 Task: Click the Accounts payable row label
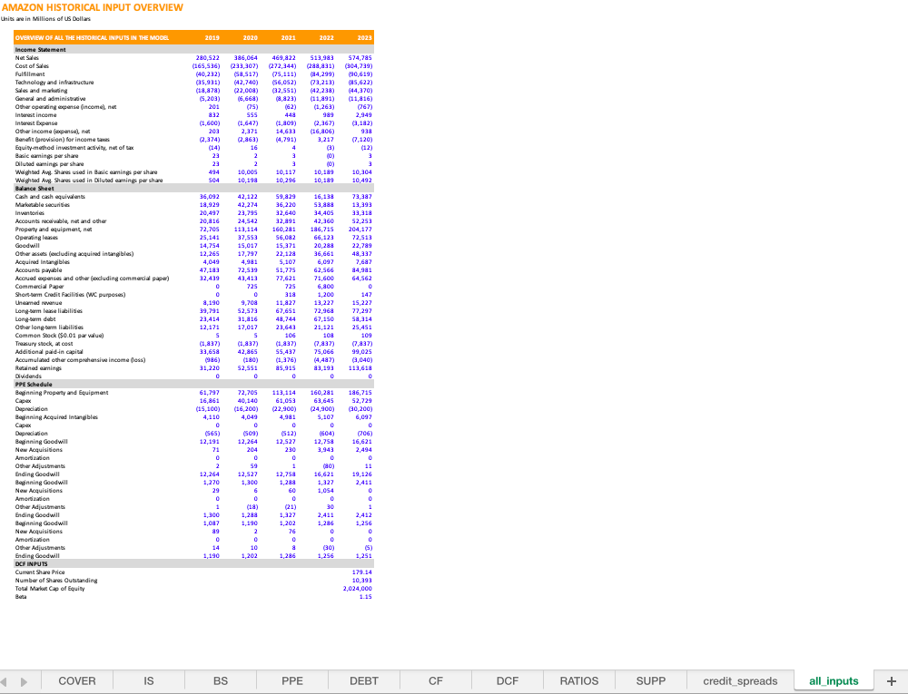(38, 270)
